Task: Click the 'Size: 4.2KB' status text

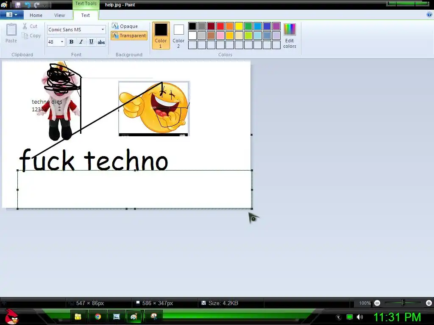Action: click(223, 303)
